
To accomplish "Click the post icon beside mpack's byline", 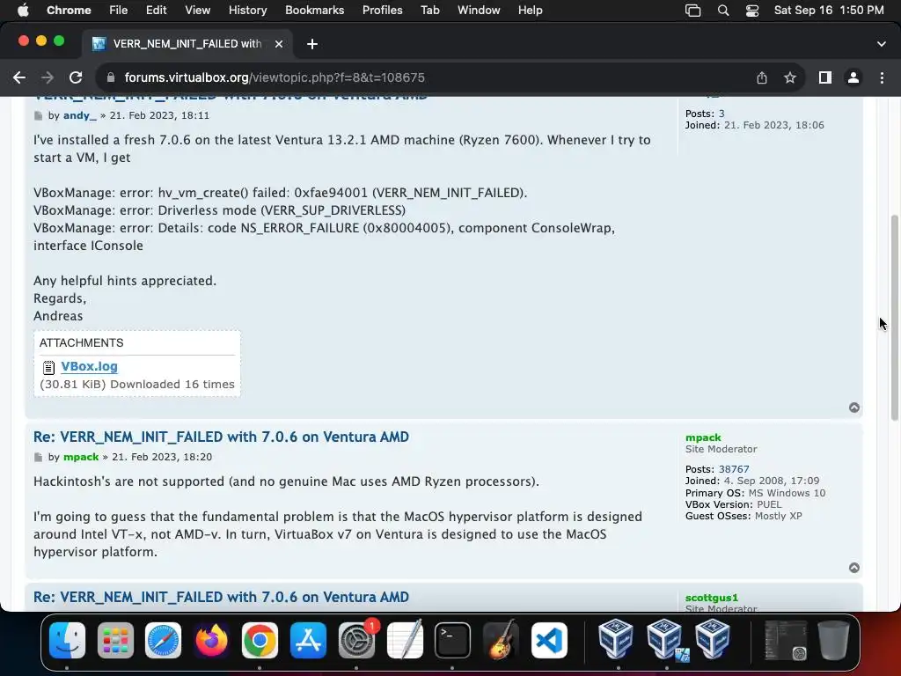I will coord(39,458).
